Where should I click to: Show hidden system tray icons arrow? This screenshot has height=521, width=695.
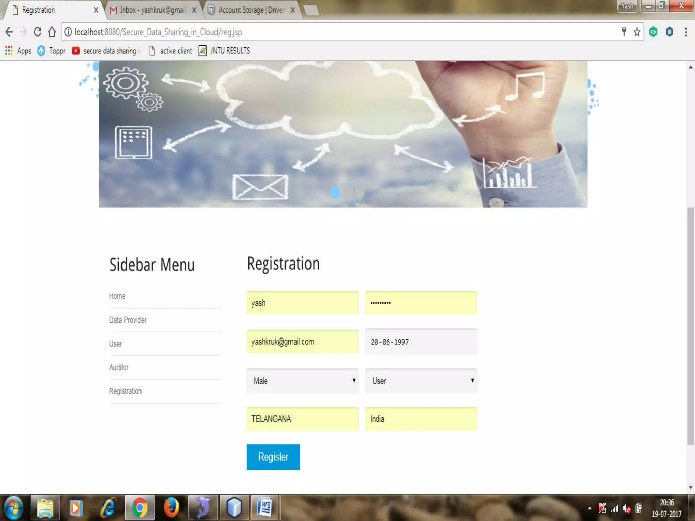pos(590,508)
